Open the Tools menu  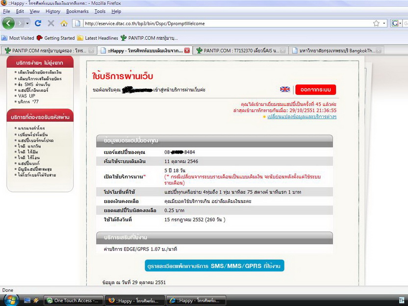pyautogui.click(x=100, y=11)
